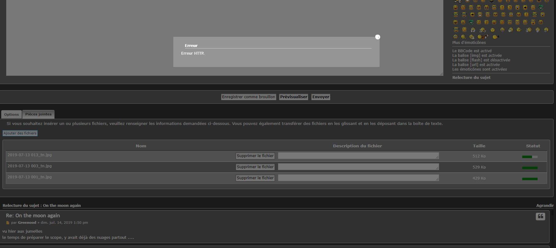The height and width of the screenshot is (248, 556).
Task: Click 'La balise [flash] est désactivée' text
Action: tap(481, 60)
